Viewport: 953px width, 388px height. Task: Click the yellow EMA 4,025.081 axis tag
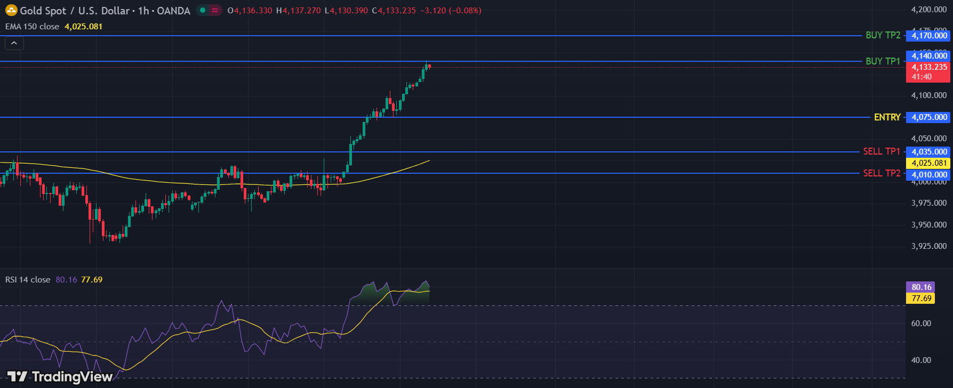pyautogui.click(x=928, y=163)
